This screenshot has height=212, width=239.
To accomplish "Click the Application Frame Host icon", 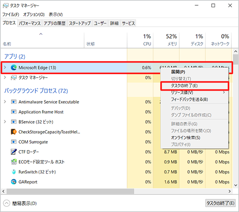I will click(13, 112).
